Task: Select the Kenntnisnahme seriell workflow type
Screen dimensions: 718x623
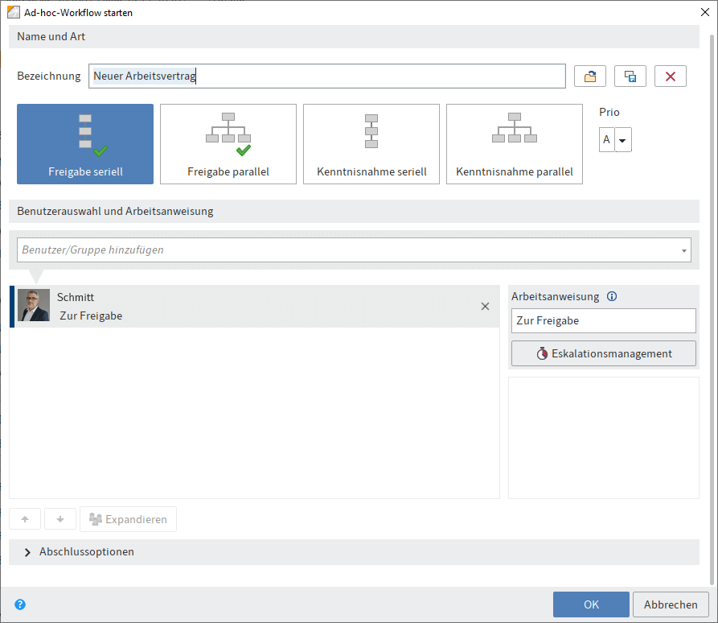Action: (x=371, y=144)
